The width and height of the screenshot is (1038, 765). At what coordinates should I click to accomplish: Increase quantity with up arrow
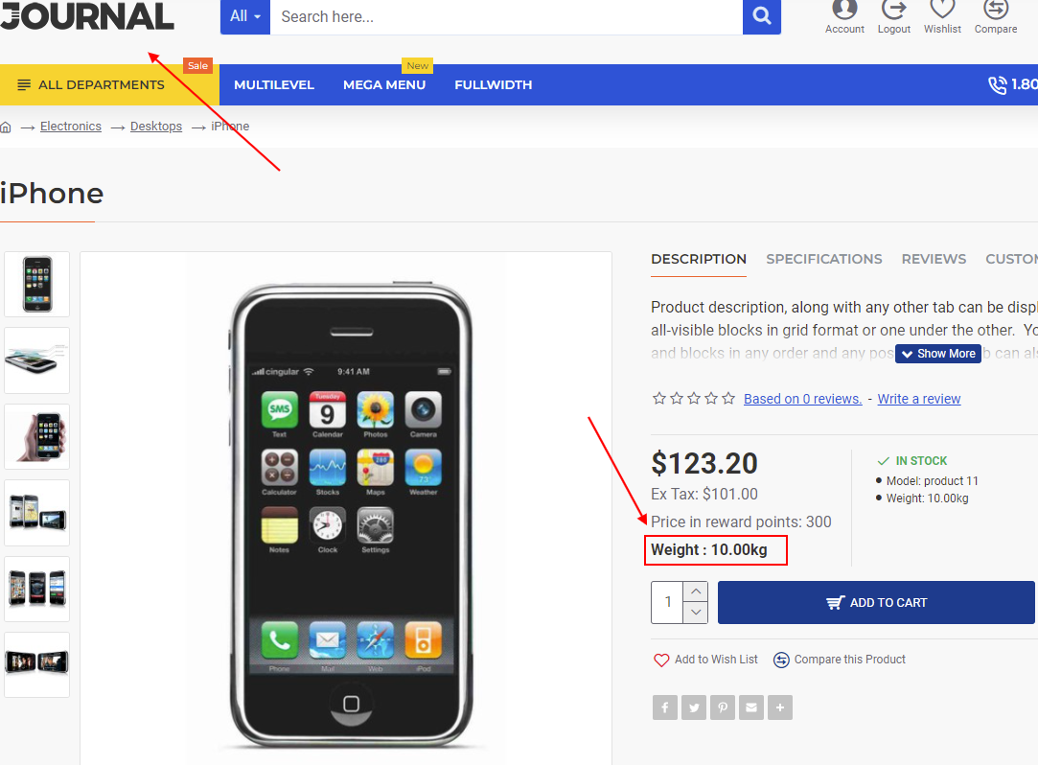[696, 591]
